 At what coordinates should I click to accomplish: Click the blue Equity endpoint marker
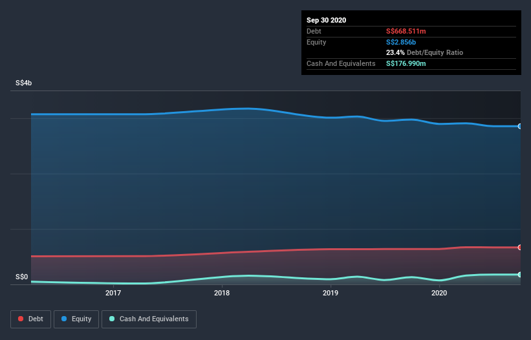coord(520,126)
